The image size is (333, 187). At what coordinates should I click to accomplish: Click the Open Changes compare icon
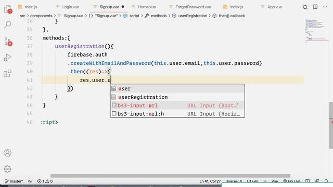(305, 7)
